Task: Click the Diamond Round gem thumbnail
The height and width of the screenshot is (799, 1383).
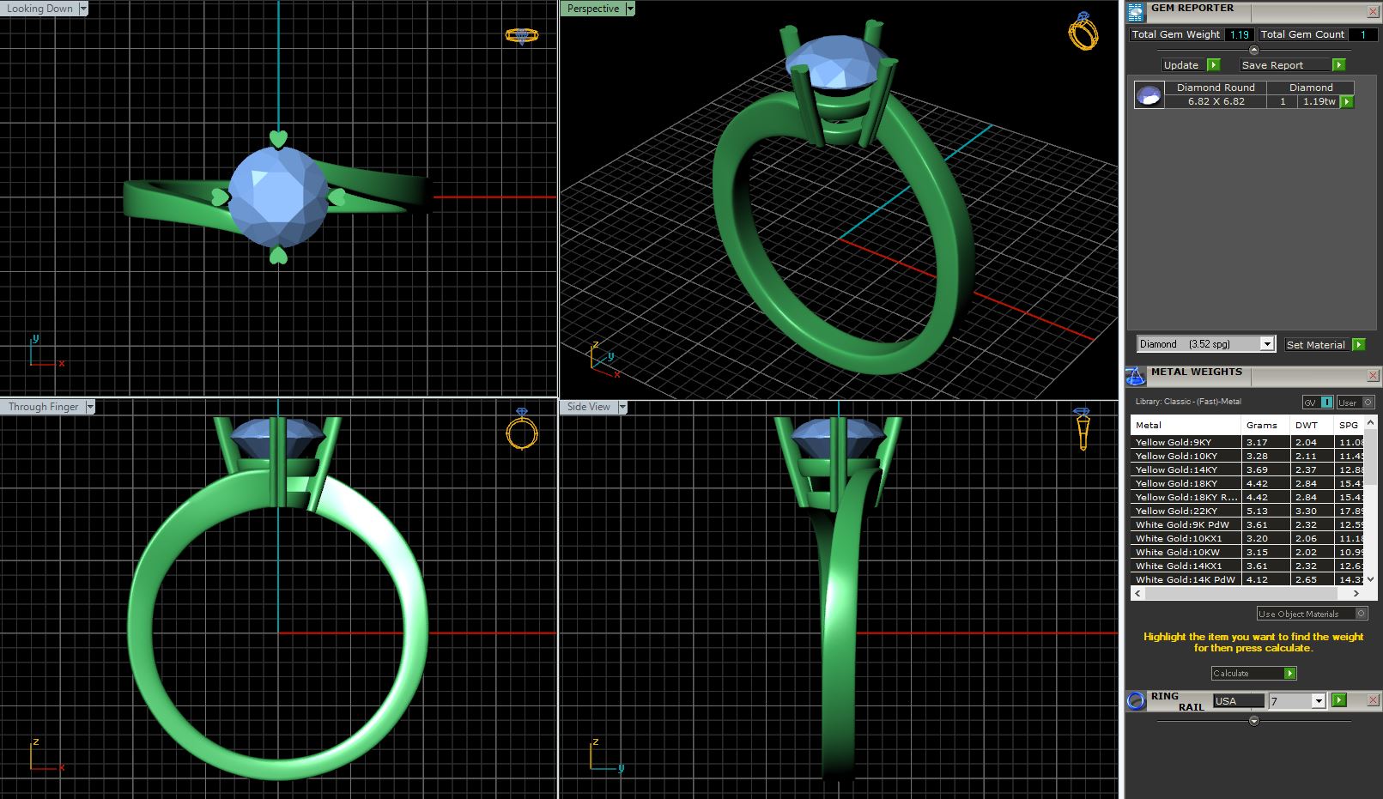Action: click(x=1149, y=95)
